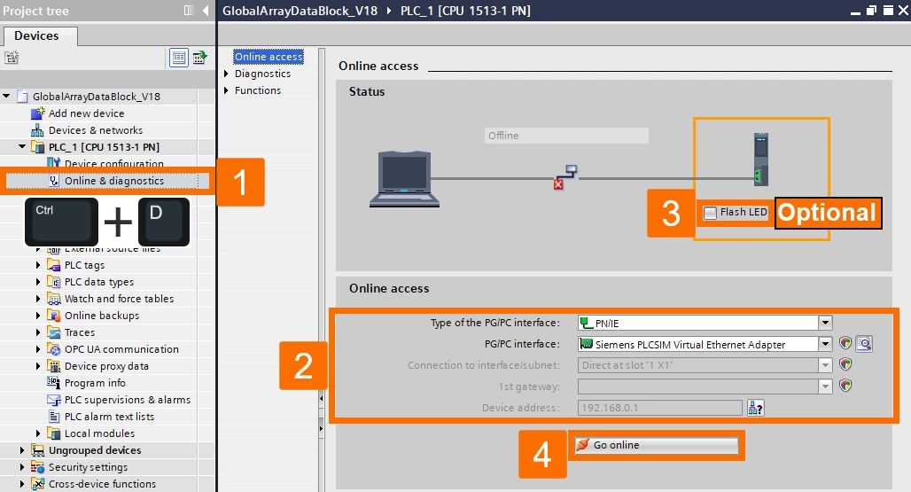Screen dimensions: 911x492
Task: Click OPC UA communication icon
Action: (x=53, y=349)
